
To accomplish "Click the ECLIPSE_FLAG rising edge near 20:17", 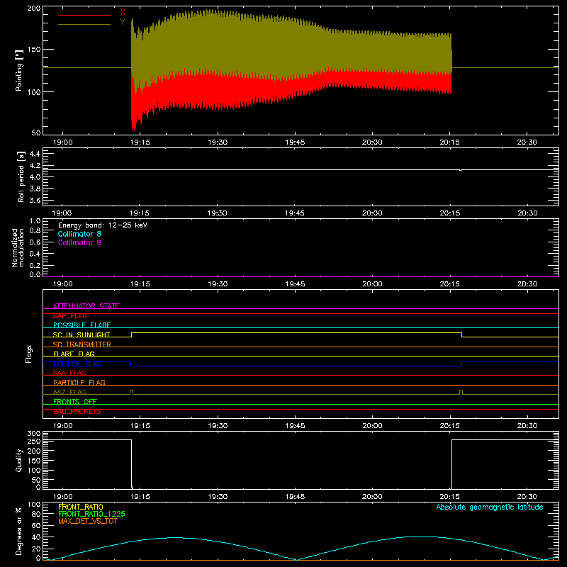I will [x=462, y=364].
